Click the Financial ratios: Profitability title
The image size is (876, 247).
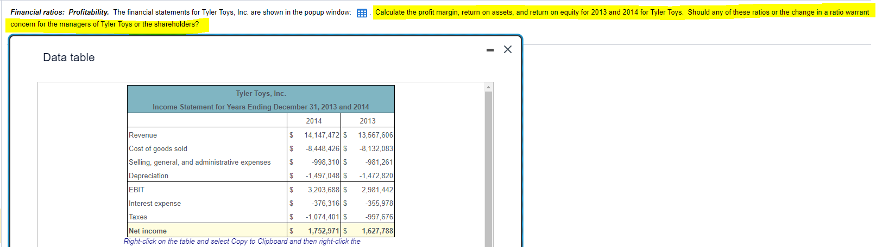click(x=60, y=12)
